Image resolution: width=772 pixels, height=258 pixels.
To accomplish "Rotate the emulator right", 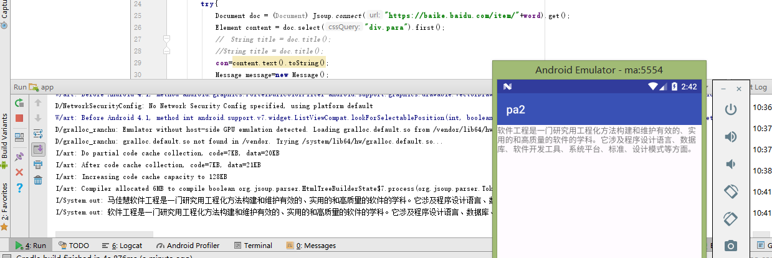I will coord(731,219).
